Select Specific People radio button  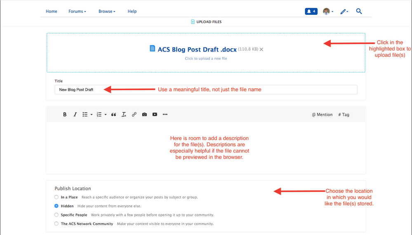click(x=57, y=215)
